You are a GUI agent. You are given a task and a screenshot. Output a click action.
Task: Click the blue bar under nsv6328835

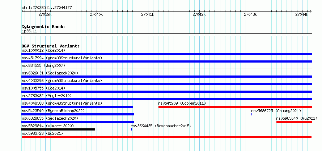(78, 122)
